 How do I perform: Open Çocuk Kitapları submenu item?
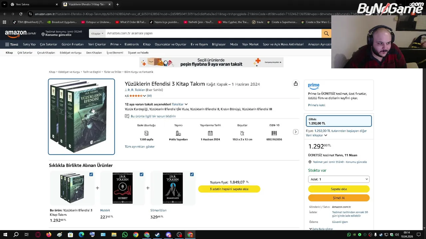point(46,52)
